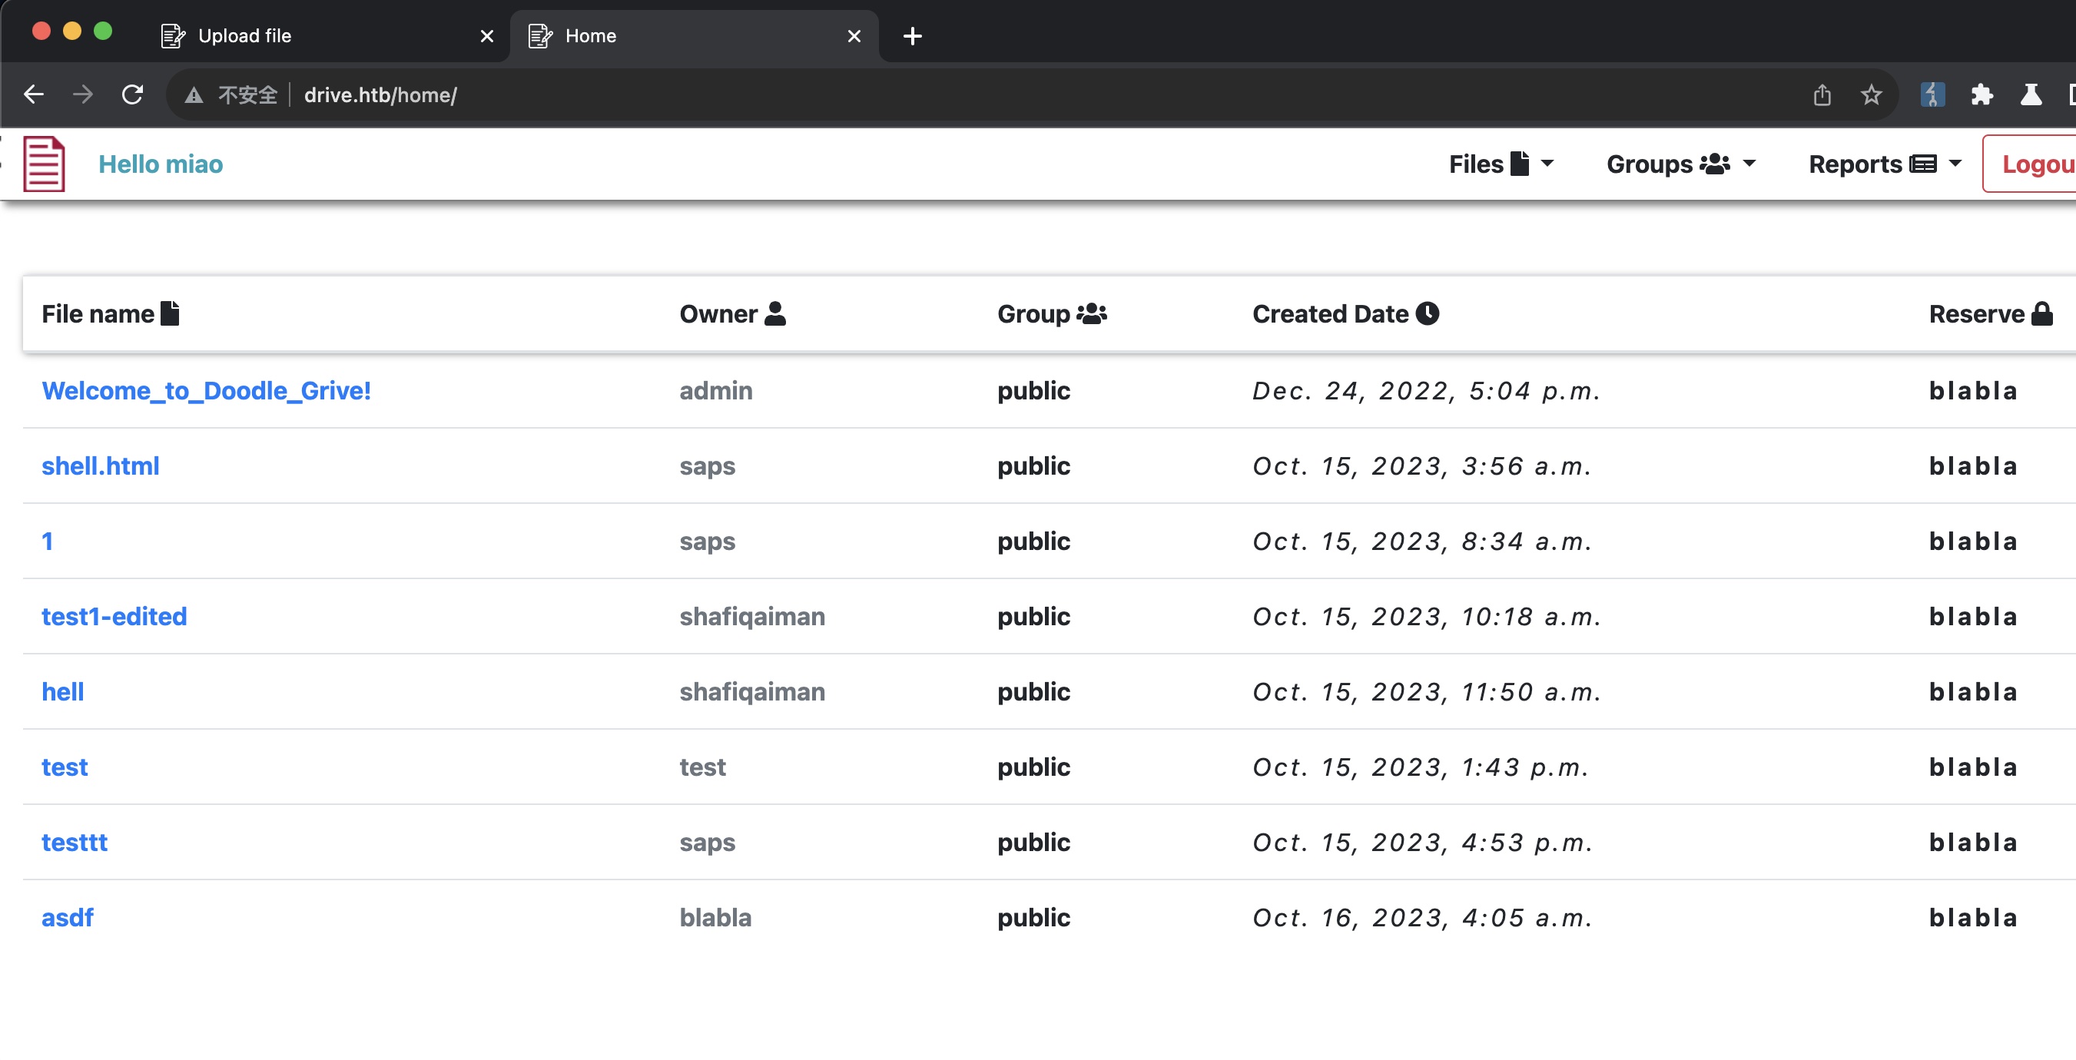Open the Welcome_to_Doodle_Grive! file link
2076x1060 pixels.
[205, 391]
